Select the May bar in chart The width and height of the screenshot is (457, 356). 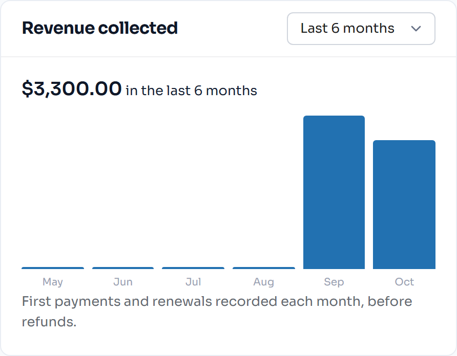coord(53,268)
